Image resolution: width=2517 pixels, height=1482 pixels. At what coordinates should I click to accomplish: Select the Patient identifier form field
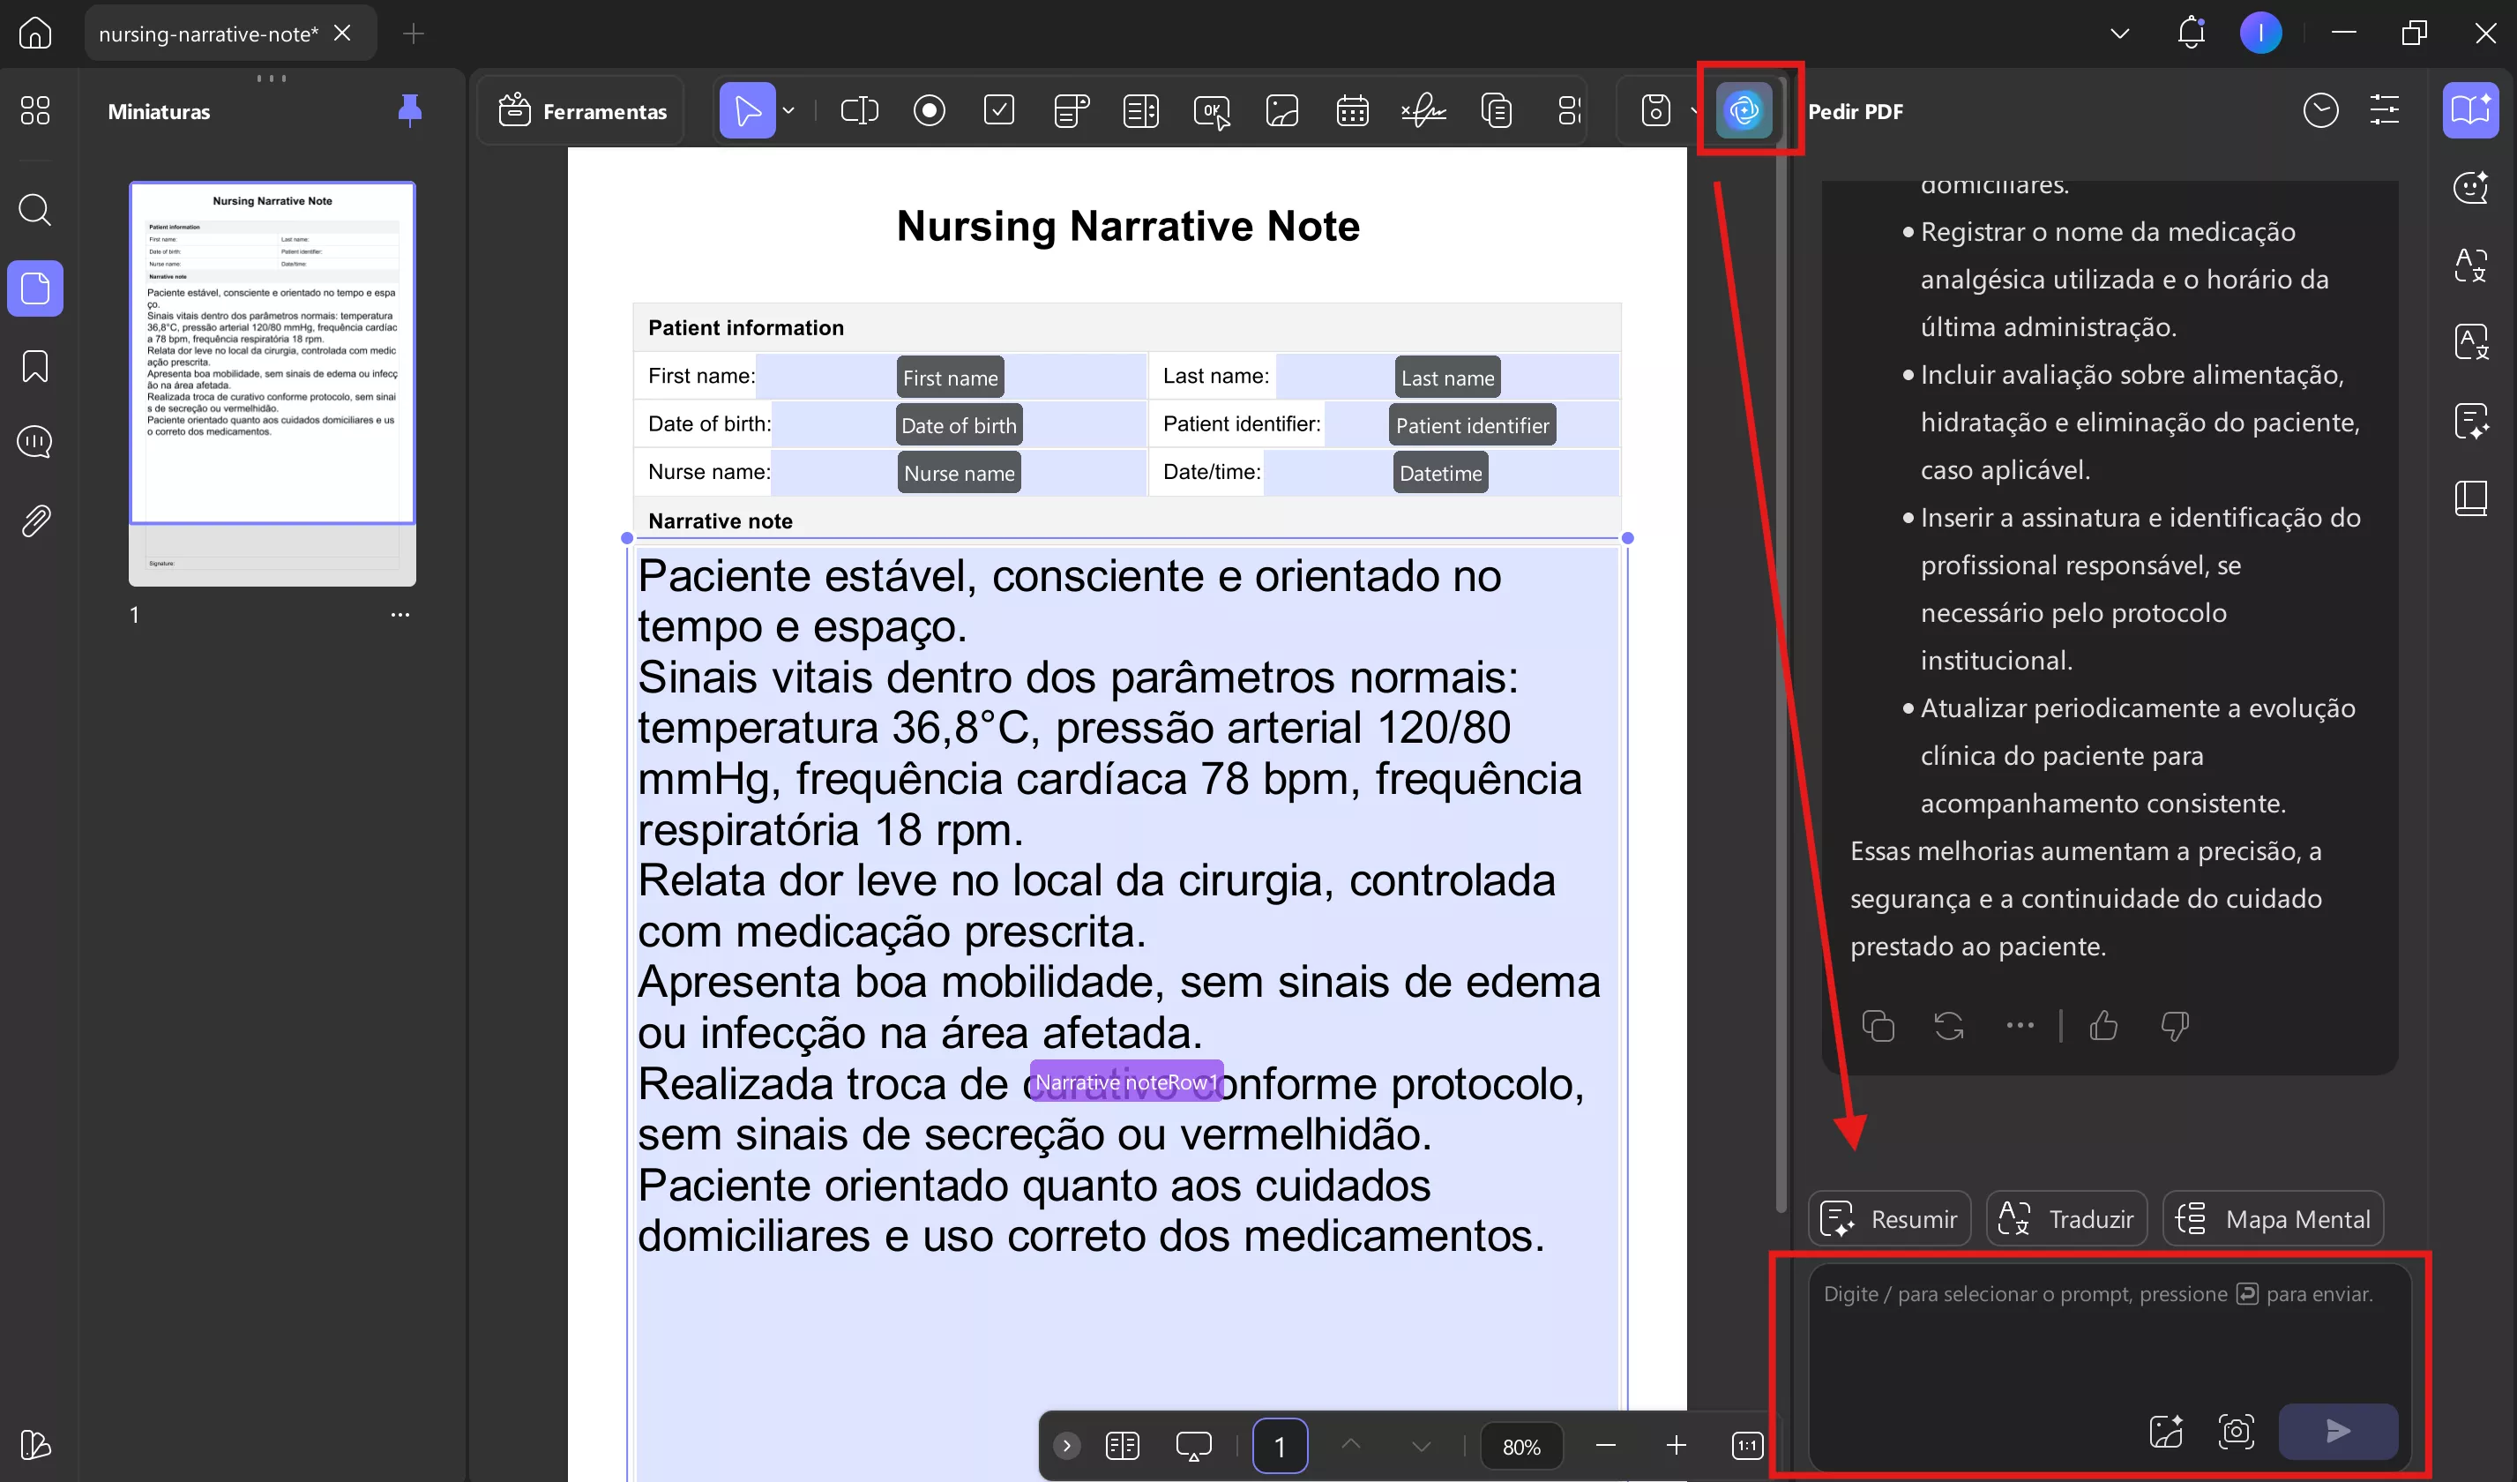1471,426
